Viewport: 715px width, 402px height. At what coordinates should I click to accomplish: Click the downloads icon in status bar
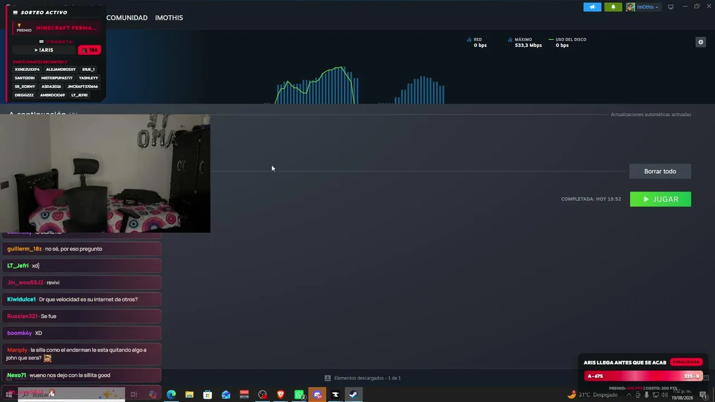point(328,378)
